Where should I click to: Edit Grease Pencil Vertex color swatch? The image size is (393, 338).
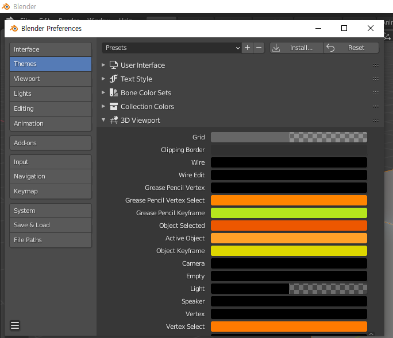click(289, 188)
